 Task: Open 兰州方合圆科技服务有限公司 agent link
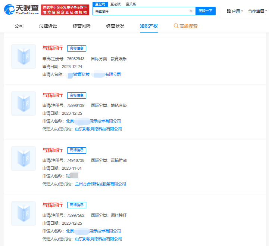[100, 184]
